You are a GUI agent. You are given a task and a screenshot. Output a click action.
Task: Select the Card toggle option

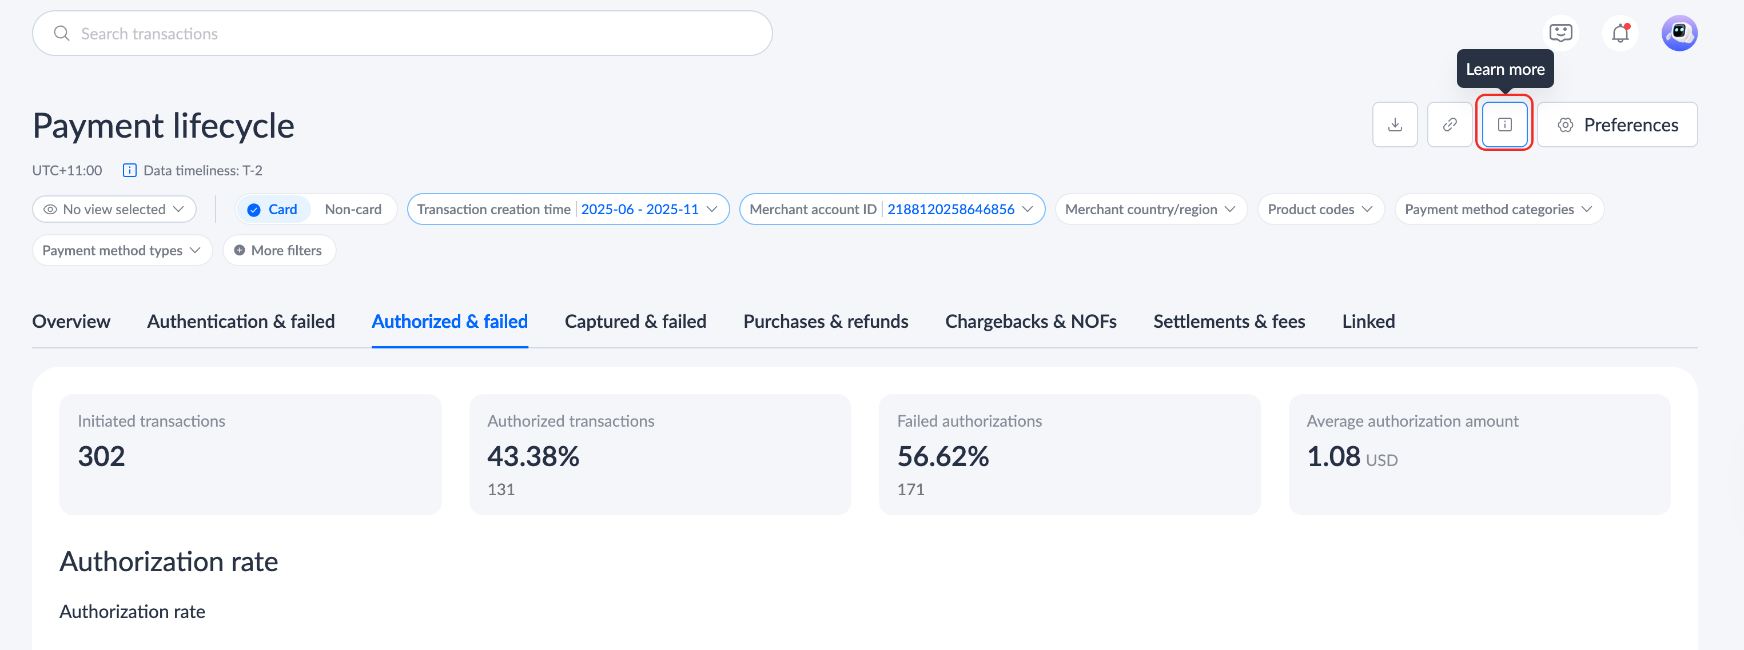point(273,210)
